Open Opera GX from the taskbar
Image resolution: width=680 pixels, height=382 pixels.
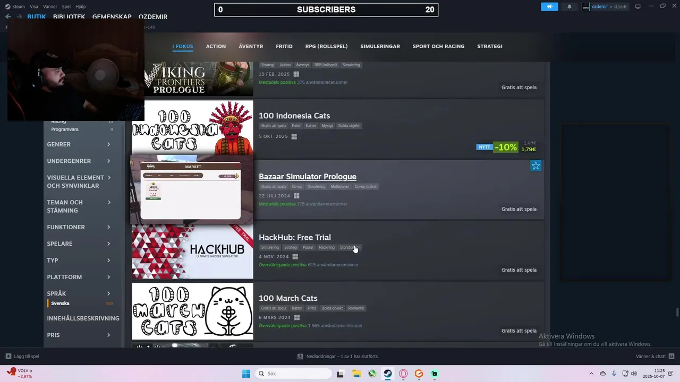(x=403, y=374)
